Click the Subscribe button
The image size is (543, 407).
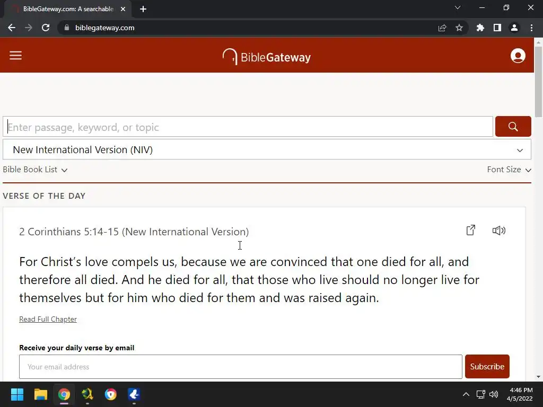point(487,367)
